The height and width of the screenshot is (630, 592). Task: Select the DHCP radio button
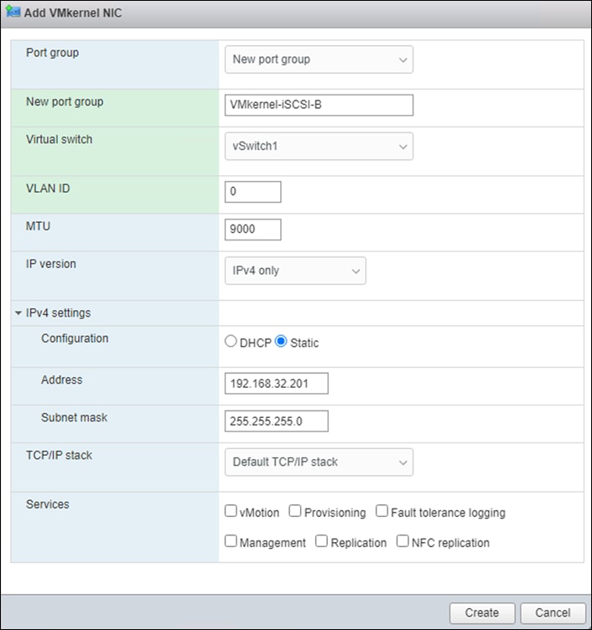(231, 341)
